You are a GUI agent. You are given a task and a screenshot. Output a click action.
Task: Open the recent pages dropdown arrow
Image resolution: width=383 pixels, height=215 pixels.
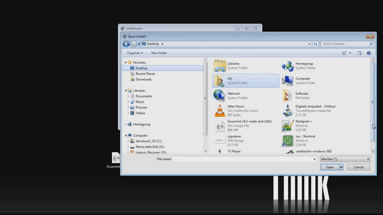[x=139, y=44]
